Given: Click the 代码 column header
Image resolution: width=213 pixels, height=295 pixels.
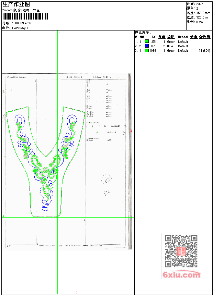Looking at the screenshot, I should (x=162, y=37).
